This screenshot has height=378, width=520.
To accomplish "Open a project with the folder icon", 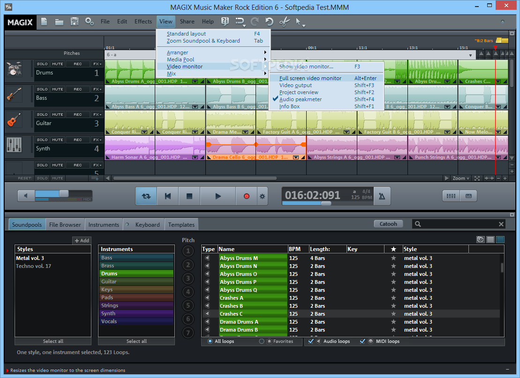I will [x=60, y=22].
